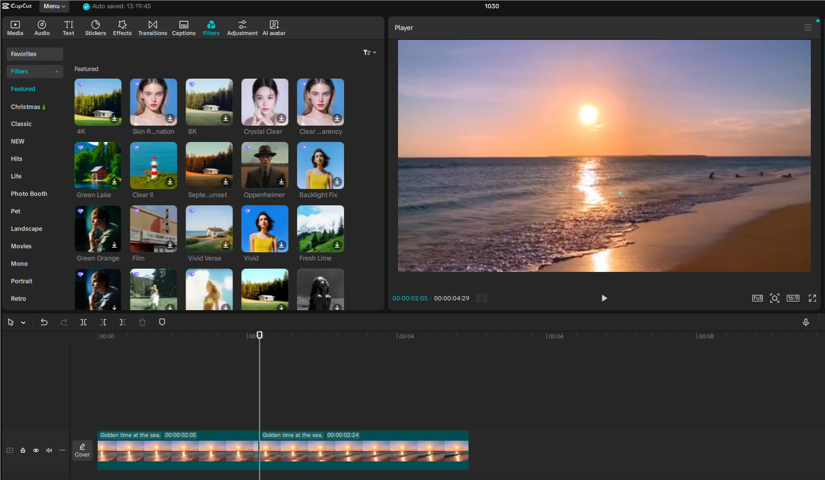Open the Transitions panel
The image size is (825, 480).
[152, 27]
